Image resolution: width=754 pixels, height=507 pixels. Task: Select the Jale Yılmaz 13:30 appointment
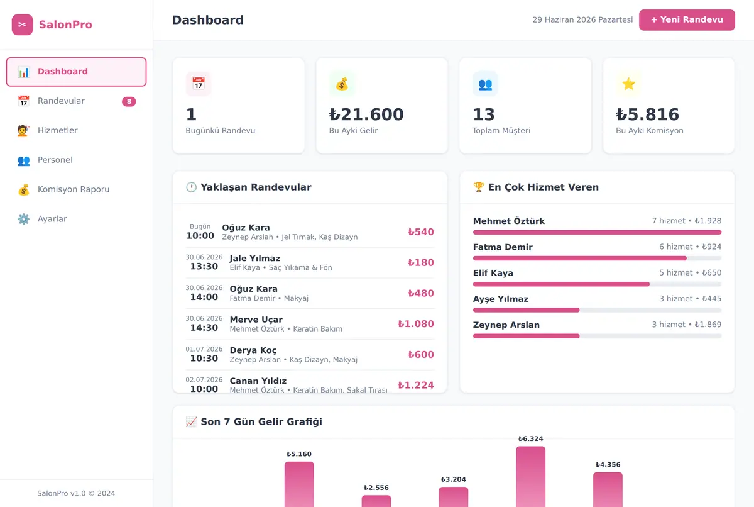coord(310,263)
